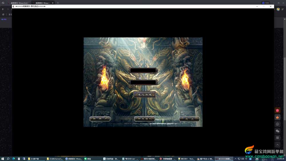This screenshot has width=286, height=161.
Task: Click the circled plus sidebar icon
Action: click(277, 124)
